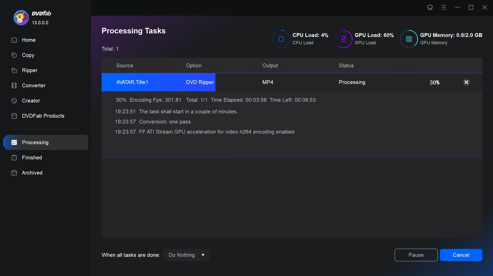The height and width of the screenshot is (276, 493).
Task: Click the dropdown arrow next to 'Do Nothing'
Action: coord(203,255)
